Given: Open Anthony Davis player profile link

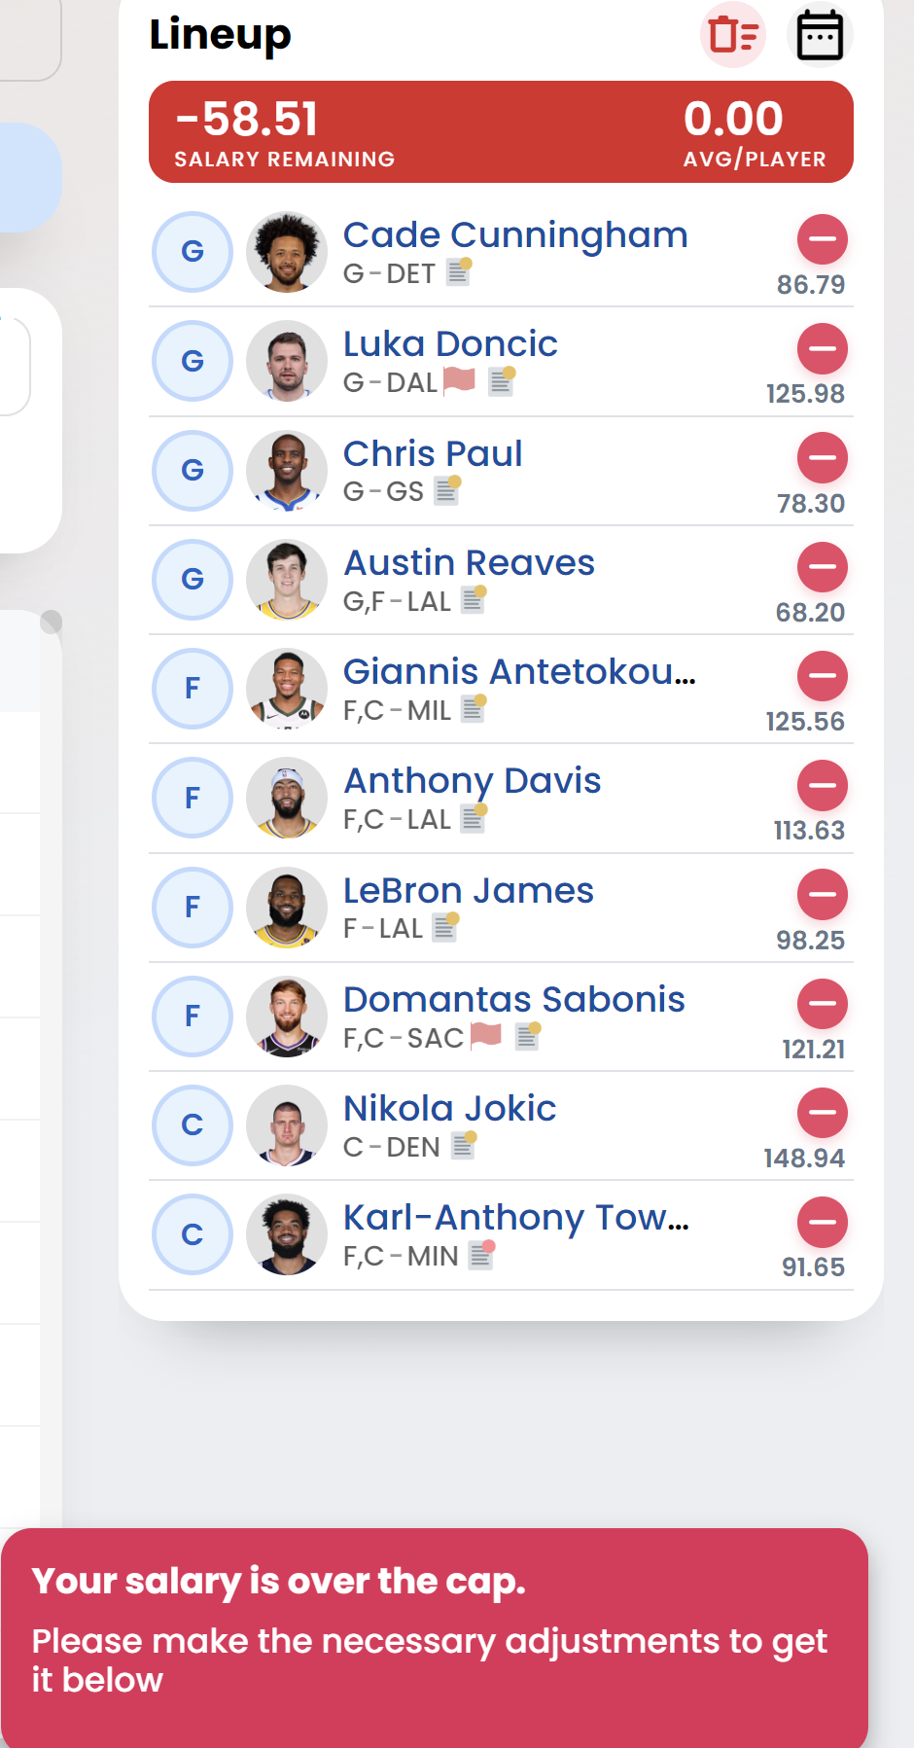Looking at the screenshot, I should pyautogui.click(x=473, y=781).
